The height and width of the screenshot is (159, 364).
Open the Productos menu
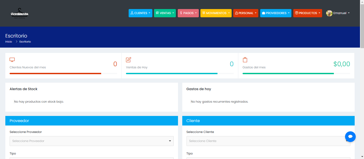tap(307, 13)
